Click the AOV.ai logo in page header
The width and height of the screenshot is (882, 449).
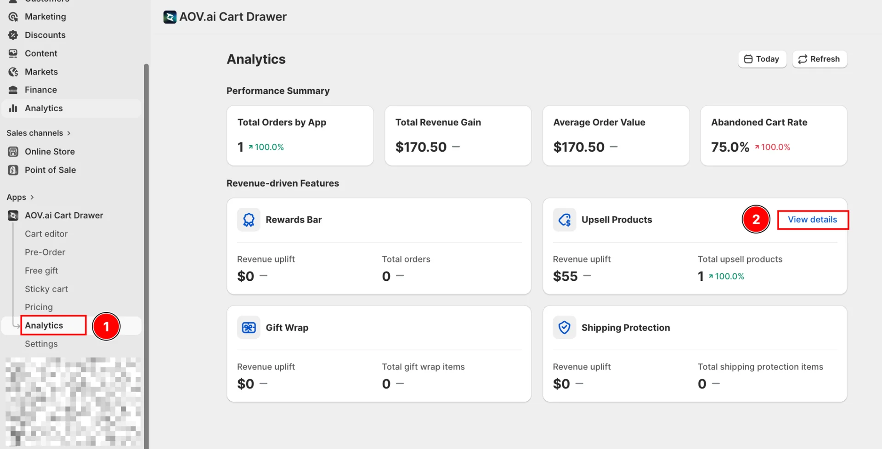(x=170, y=17)
